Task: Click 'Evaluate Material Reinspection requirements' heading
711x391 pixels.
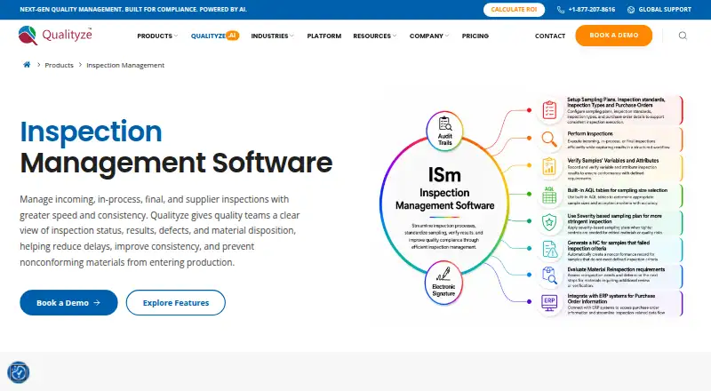Action: 616,269
